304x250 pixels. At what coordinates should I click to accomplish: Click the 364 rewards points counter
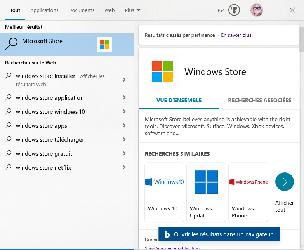221,10
